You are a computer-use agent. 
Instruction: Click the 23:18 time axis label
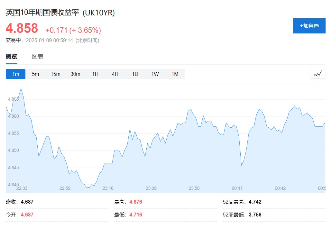click(108, 188)
